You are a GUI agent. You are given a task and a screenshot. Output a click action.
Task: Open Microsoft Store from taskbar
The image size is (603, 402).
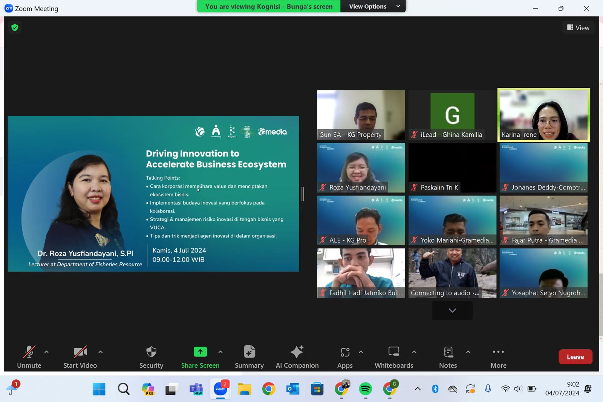tap(317, 389)
